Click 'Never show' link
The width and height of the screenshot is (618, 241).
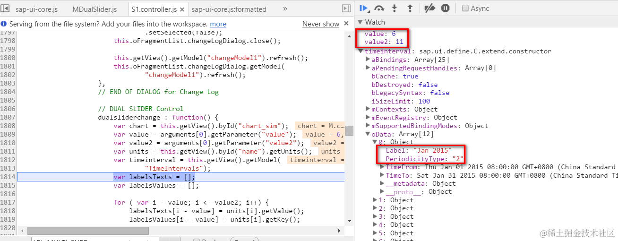click(321, 24)
